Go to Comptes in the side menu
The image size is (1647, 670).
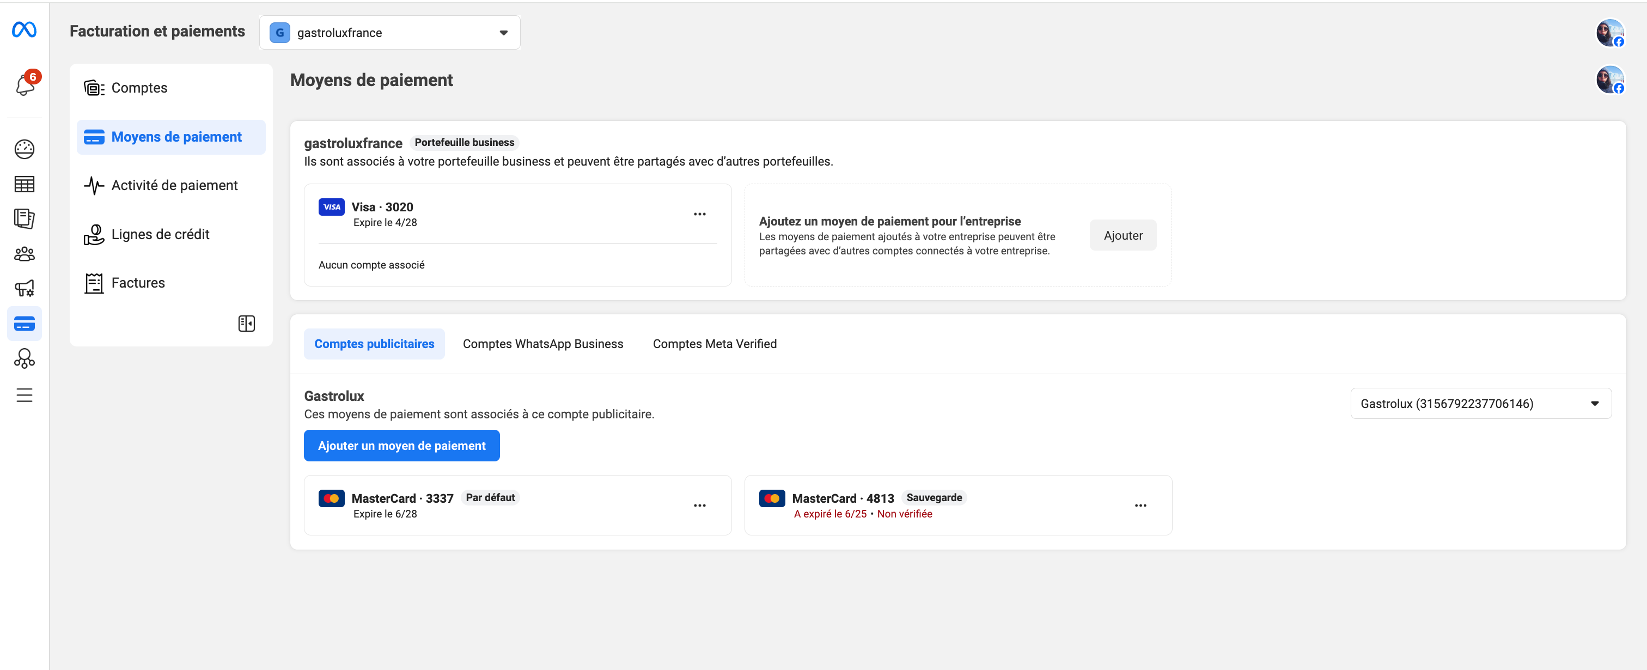click(x=170, y=88)
